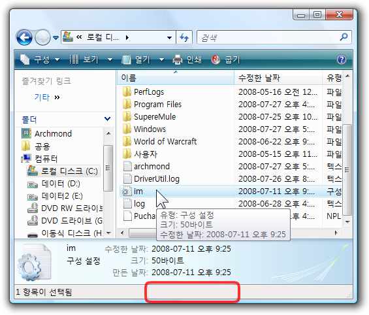Refresh the folder view

184,37
